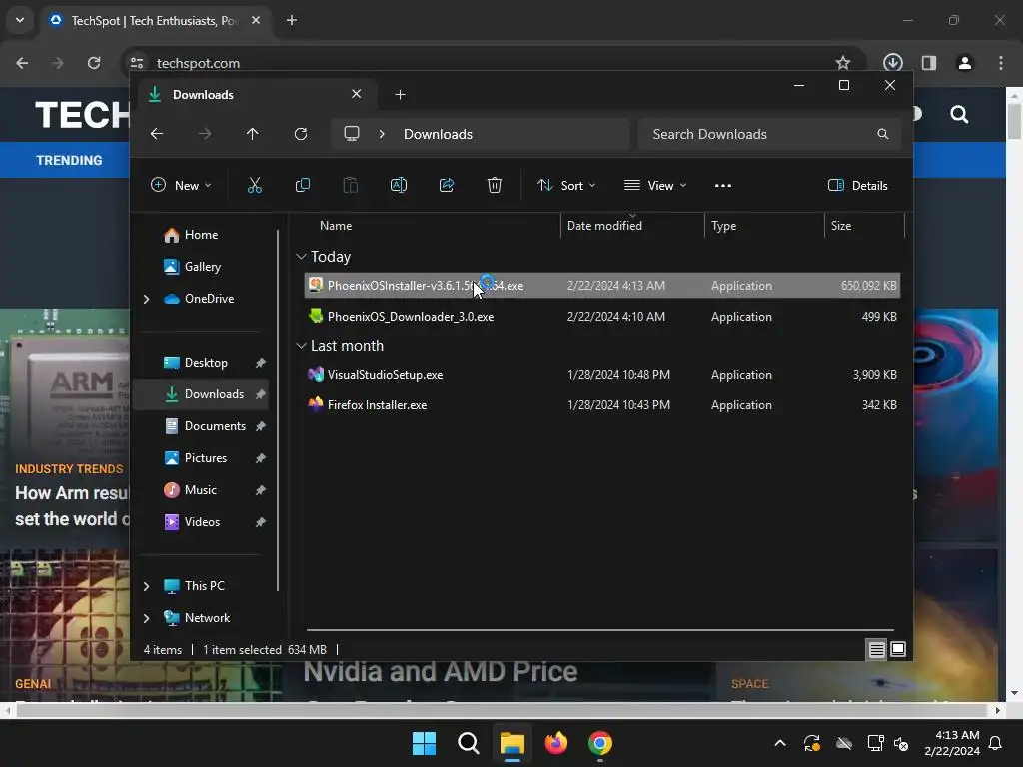
Task: Show hidden system tray icons chevron
Action: (779, 743)
